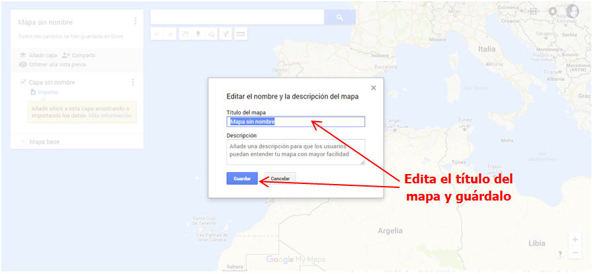Toggle the Capa sin nombre layer checkbox
The width and height of the screenshot is (592, 274).
[23, 82]
